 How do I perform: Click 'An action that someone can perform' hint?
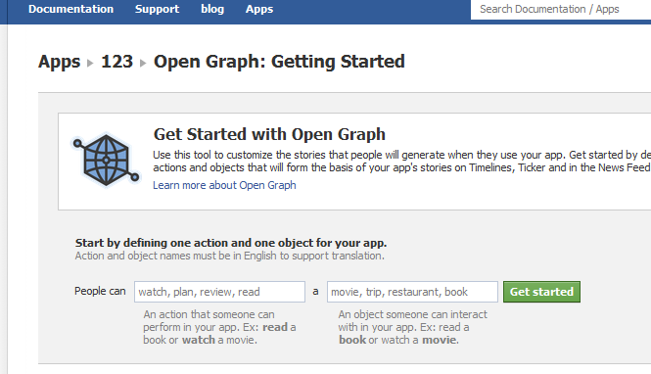pyautogui.click(x=219, y=327)
